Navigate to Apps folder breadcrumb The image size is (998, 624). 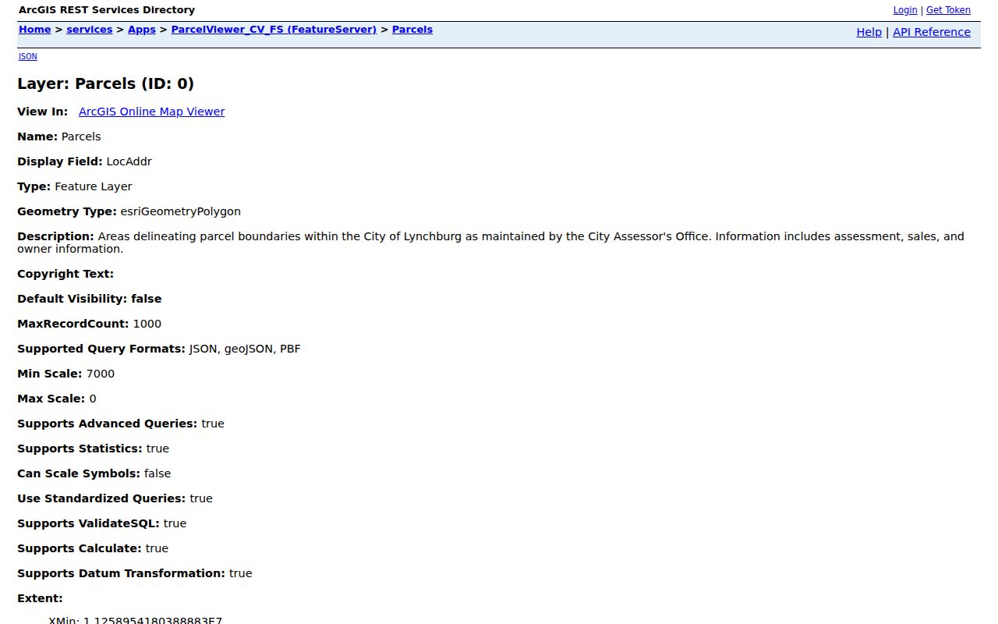coord(142,30)
